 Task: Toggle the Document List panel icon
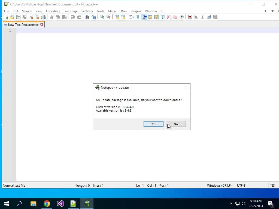tap(163, 17)
